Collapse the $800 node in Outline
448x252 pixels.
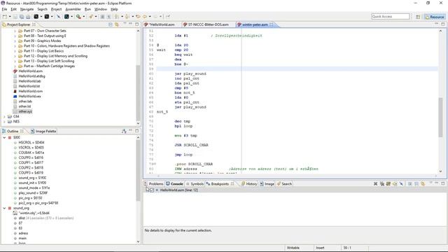click(x=4, y=137)
